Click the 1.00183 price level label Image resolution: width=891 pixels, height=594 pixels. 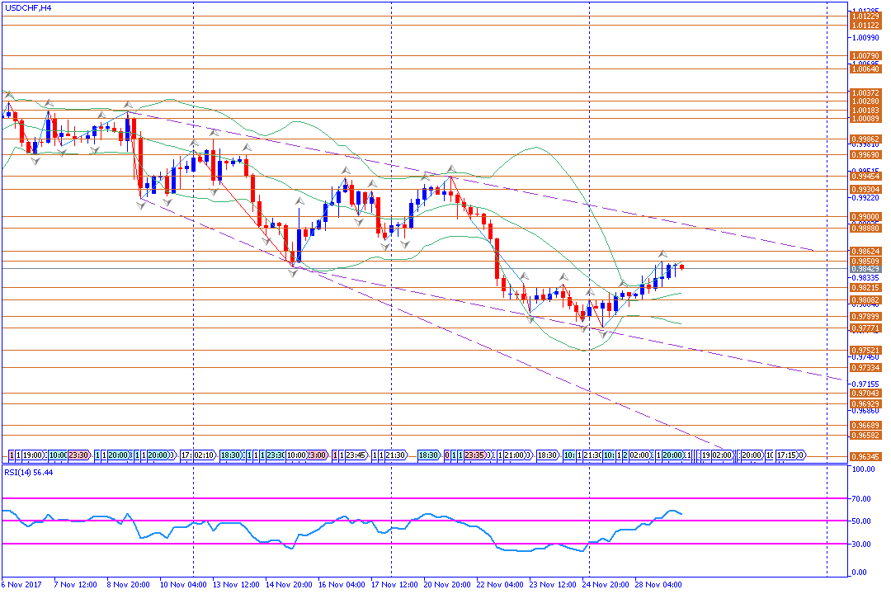(x=865, y=111)
